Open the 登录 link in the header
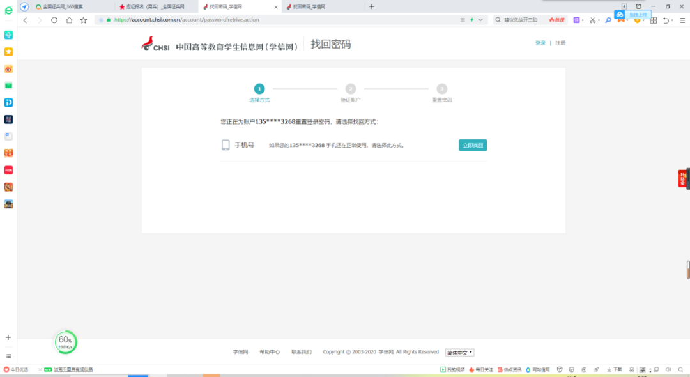 540,43
